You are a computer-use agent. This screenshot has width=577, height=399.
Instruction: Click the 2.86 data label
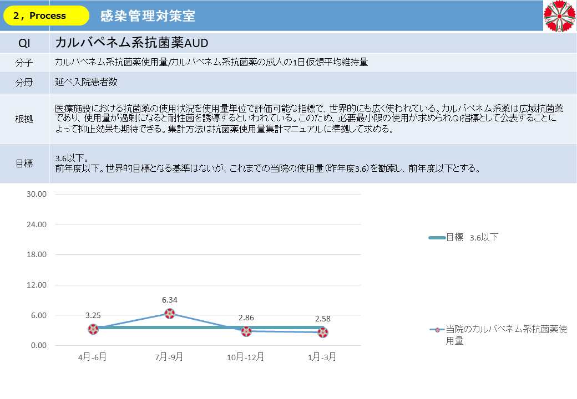click(246, 318)
